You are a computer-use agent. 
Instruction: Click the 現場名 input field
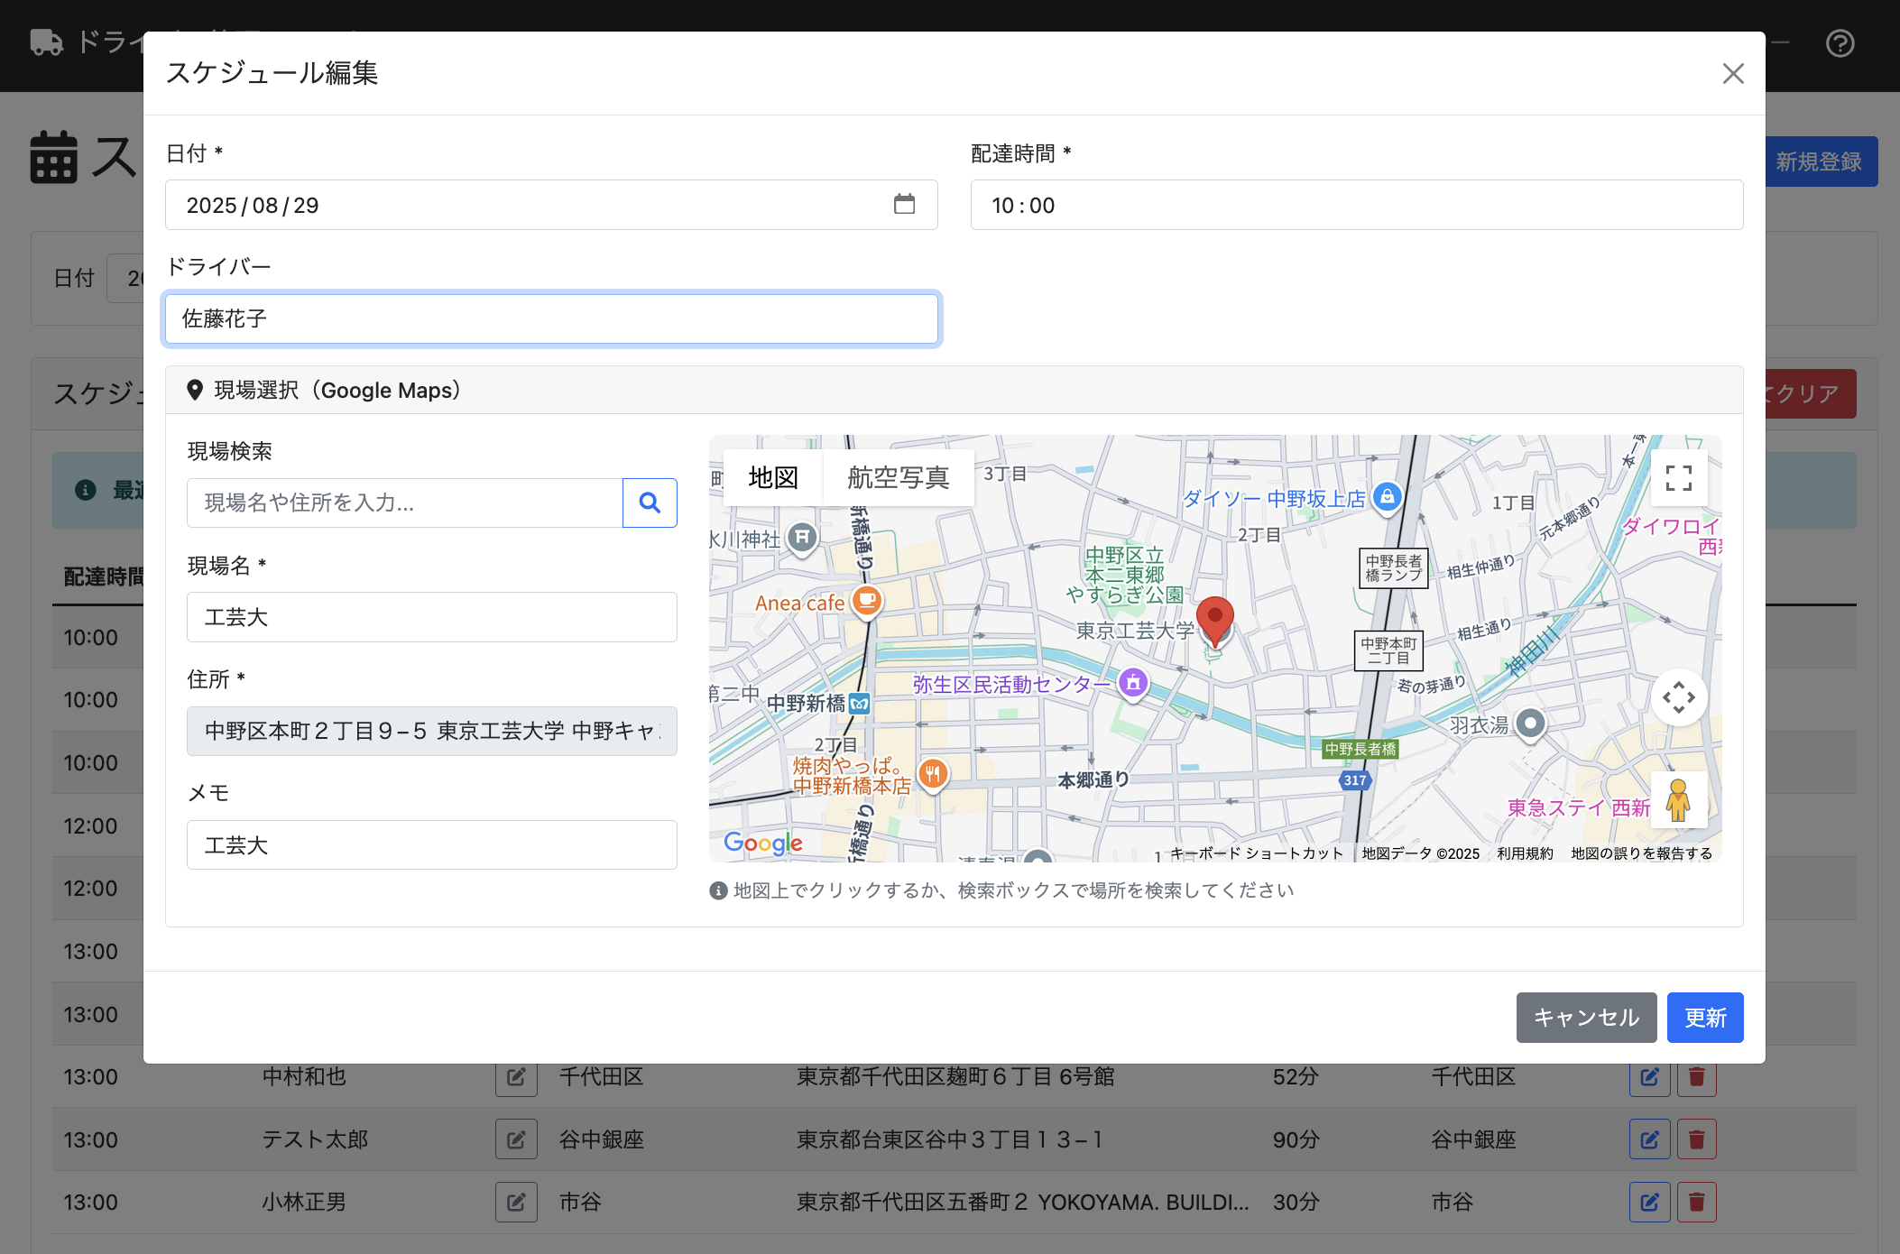[x=431, y=617]
